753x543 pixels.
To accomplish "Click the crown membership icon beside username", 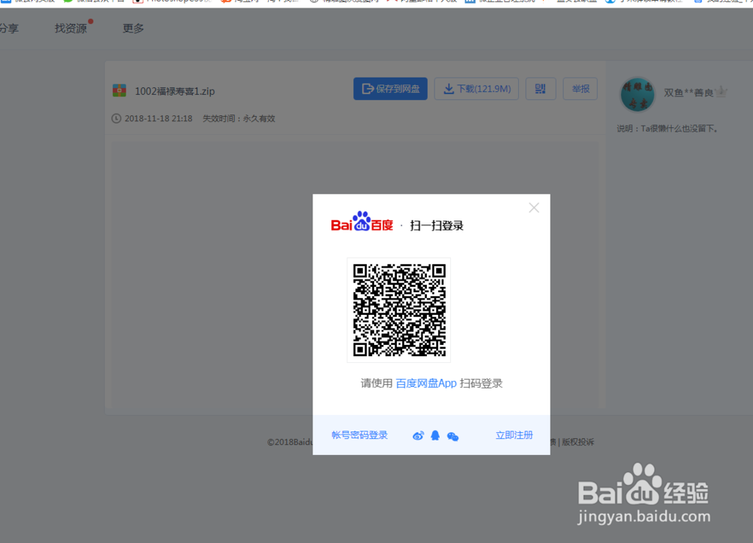I will 721,92.
